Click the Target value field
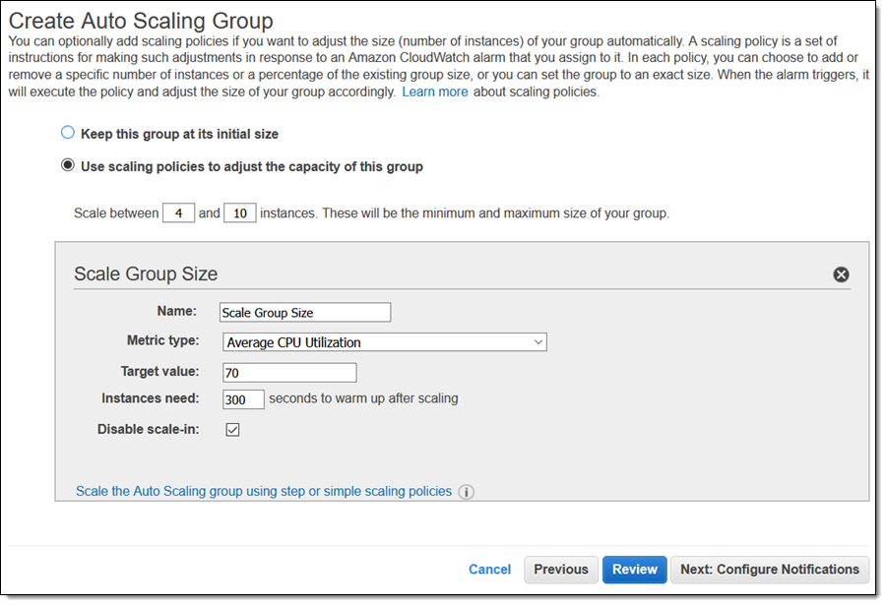The height and width of the screenshot is (605, 886). 288,373
